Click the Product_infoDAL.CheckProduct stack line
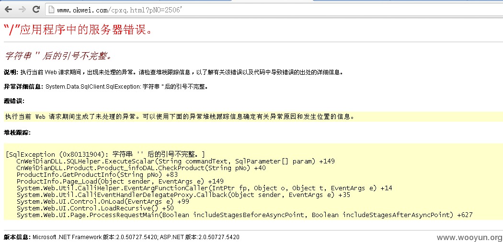Viewport: 503px width, 242px height. click(x=141, y=168)
